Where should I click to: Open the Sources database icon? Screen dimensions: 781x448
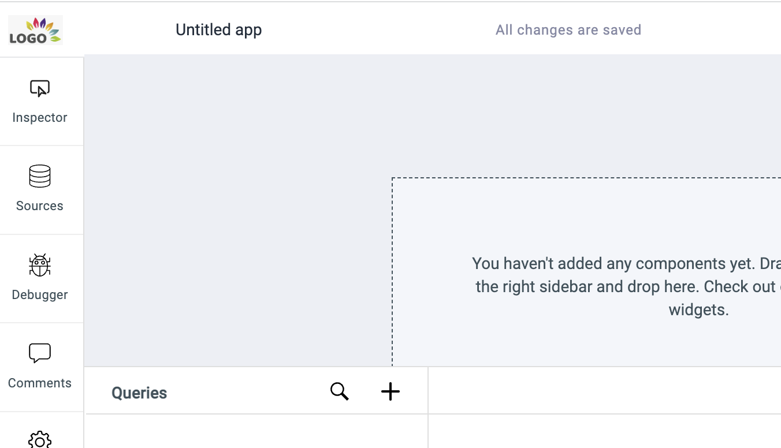click(x=40, y=177)
